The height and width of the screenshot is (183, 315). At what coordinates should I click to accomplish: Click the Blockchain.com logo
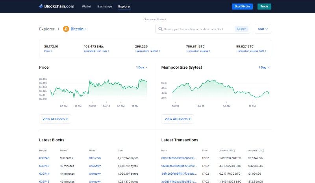coord(57,6)
